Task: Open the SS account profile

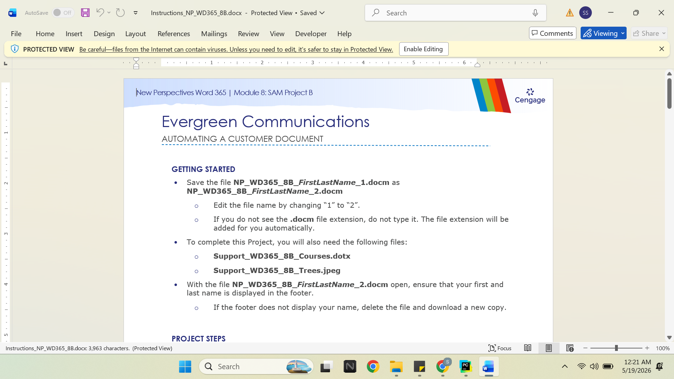Action: pyautogui.click(x=586, y=13)
